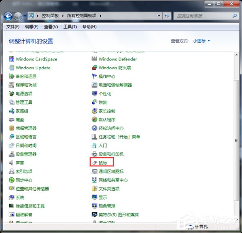Open the 网络和共享中心 icon

coord(113,180)
